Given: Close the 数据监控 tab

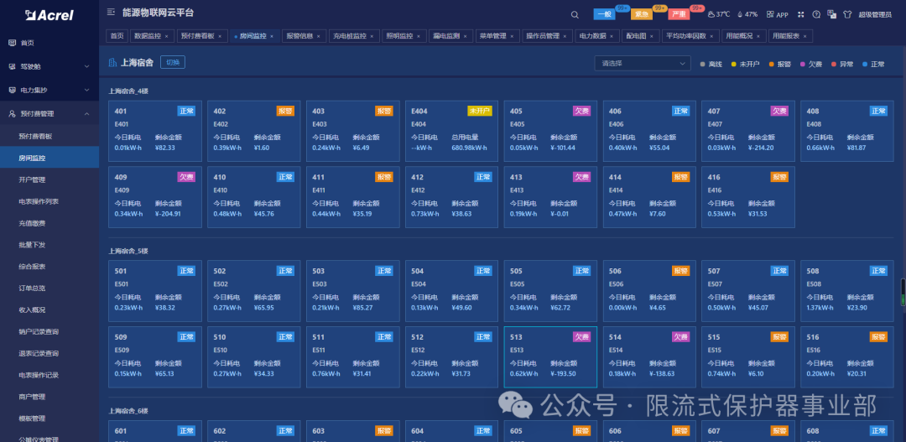Looking at the screenshot, I should click(x=166, y=36).
